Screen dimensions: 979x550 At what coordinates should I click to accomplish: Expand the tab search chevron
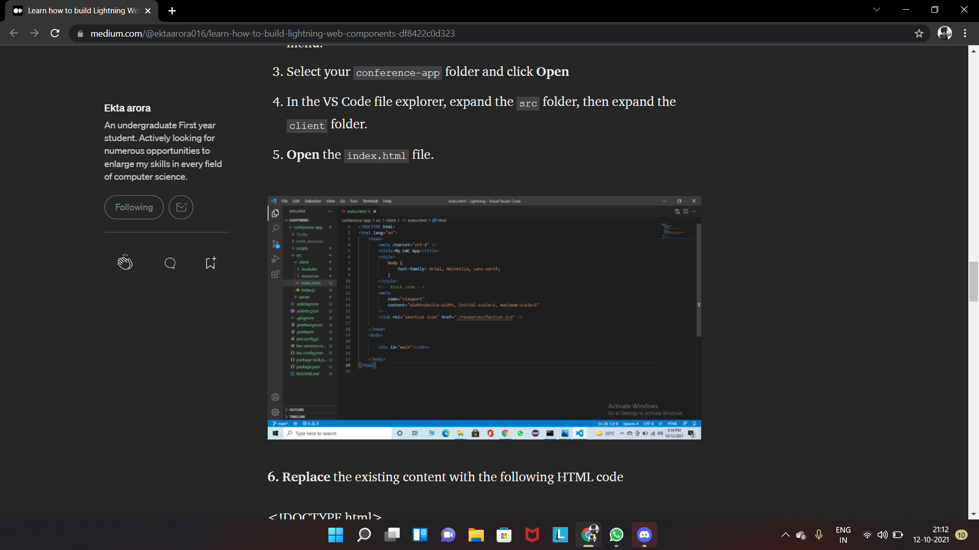coord(877,10)
